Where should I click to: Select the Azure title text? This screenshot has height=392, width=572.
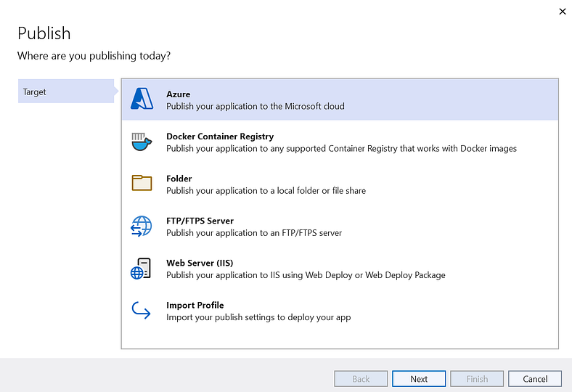click(x=178, y=94)
